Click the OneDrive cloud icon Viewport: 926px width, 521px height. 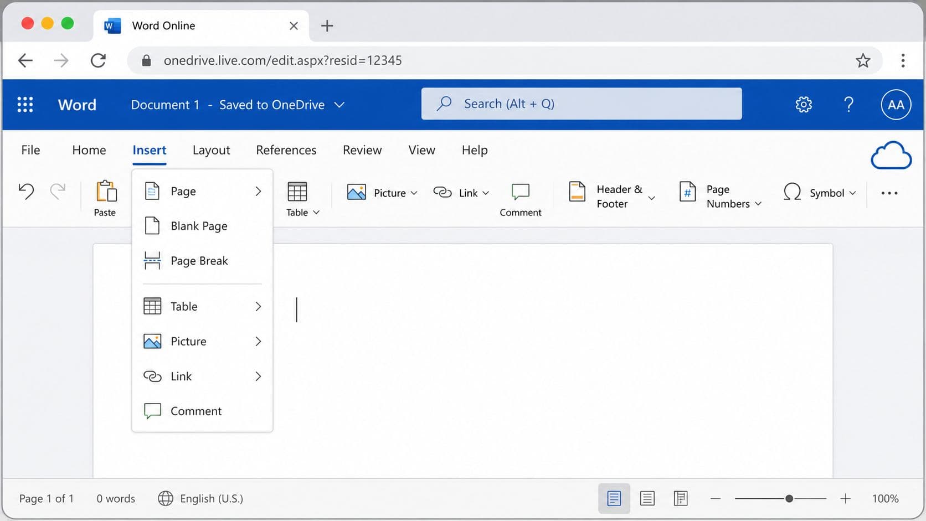[x=891, y=156]
